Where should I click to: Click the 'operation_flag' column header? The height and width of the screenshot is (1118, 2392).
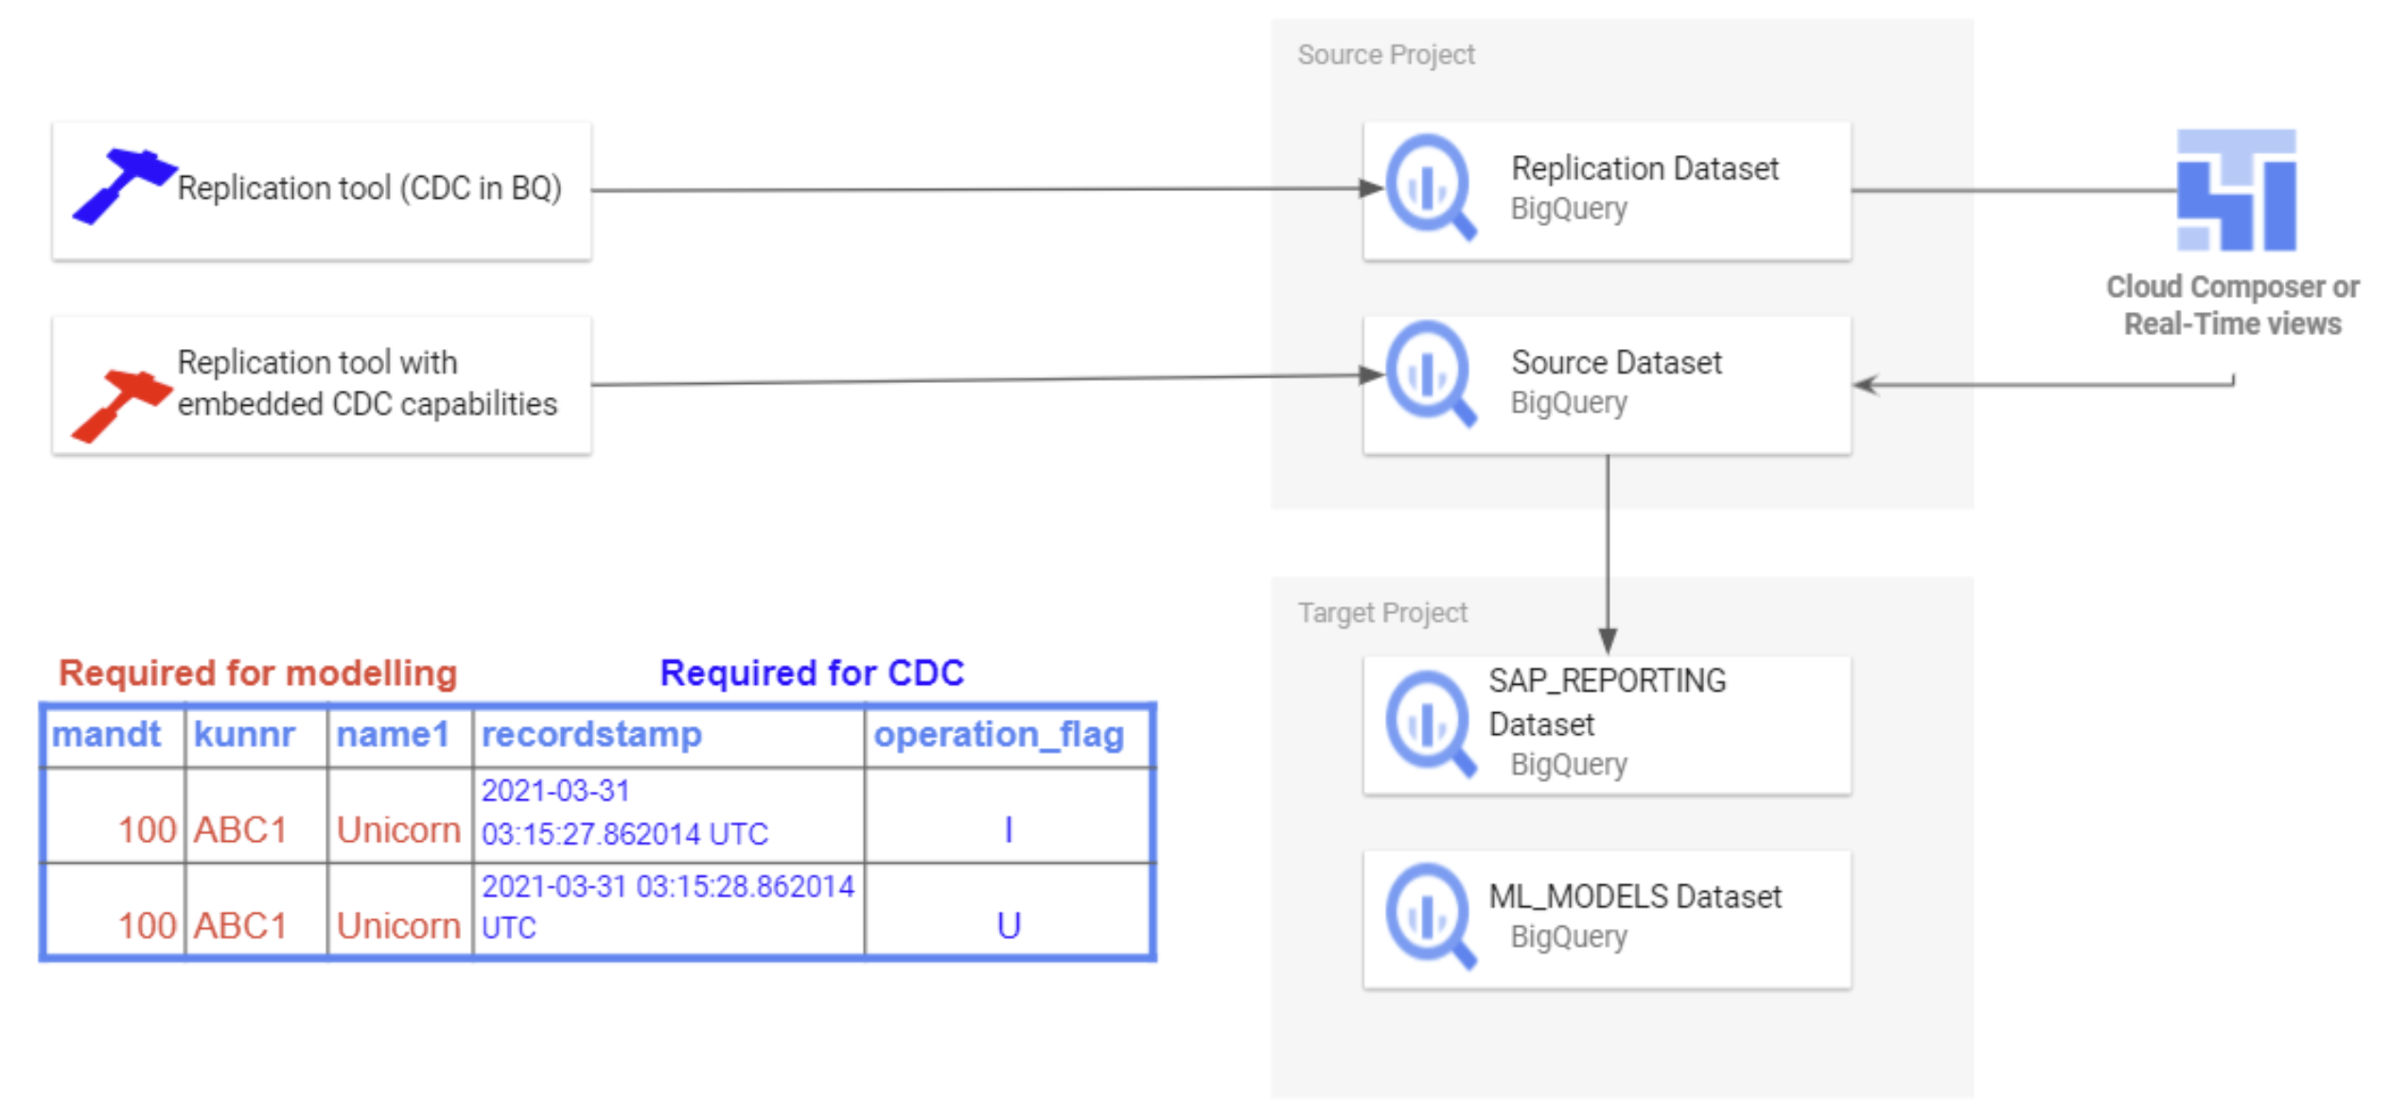pos(998,734)
